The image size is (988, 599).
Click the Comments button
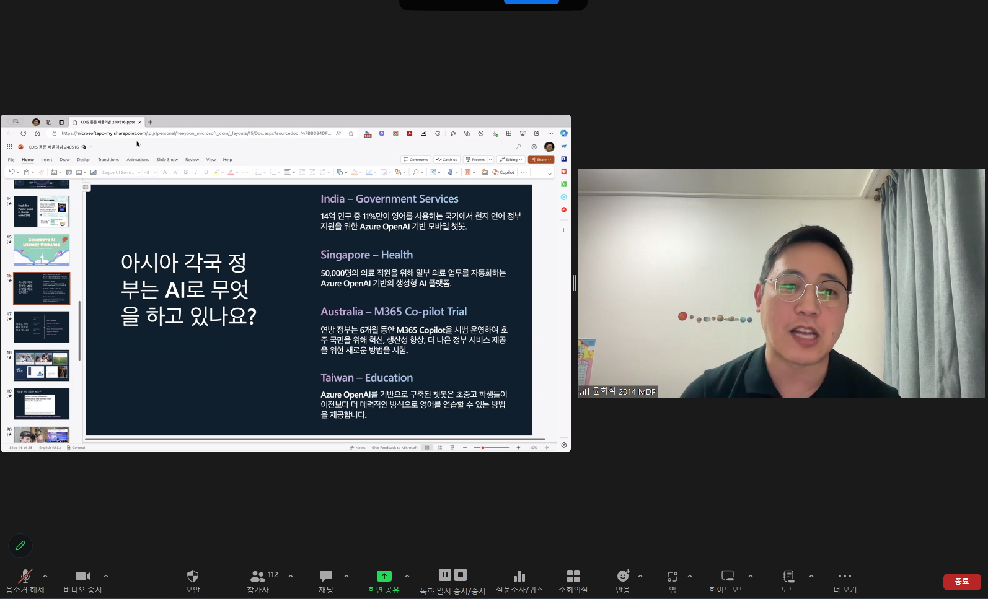coord(416,160)
